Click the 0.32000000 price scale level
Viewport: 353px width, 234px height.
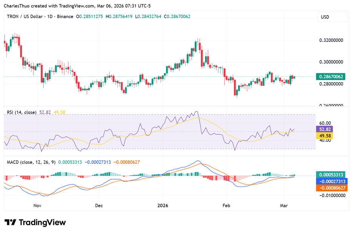click(331, 40)
